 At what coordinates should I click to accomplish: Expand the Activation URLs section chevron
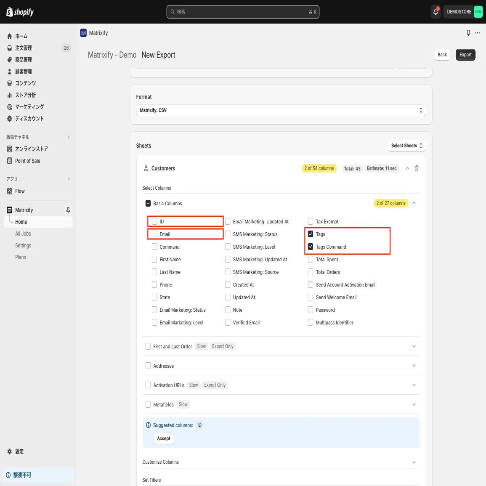[x=414, y=385]
